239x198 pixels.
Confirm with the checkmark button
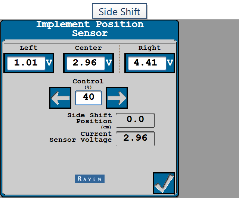click(164, 183)
